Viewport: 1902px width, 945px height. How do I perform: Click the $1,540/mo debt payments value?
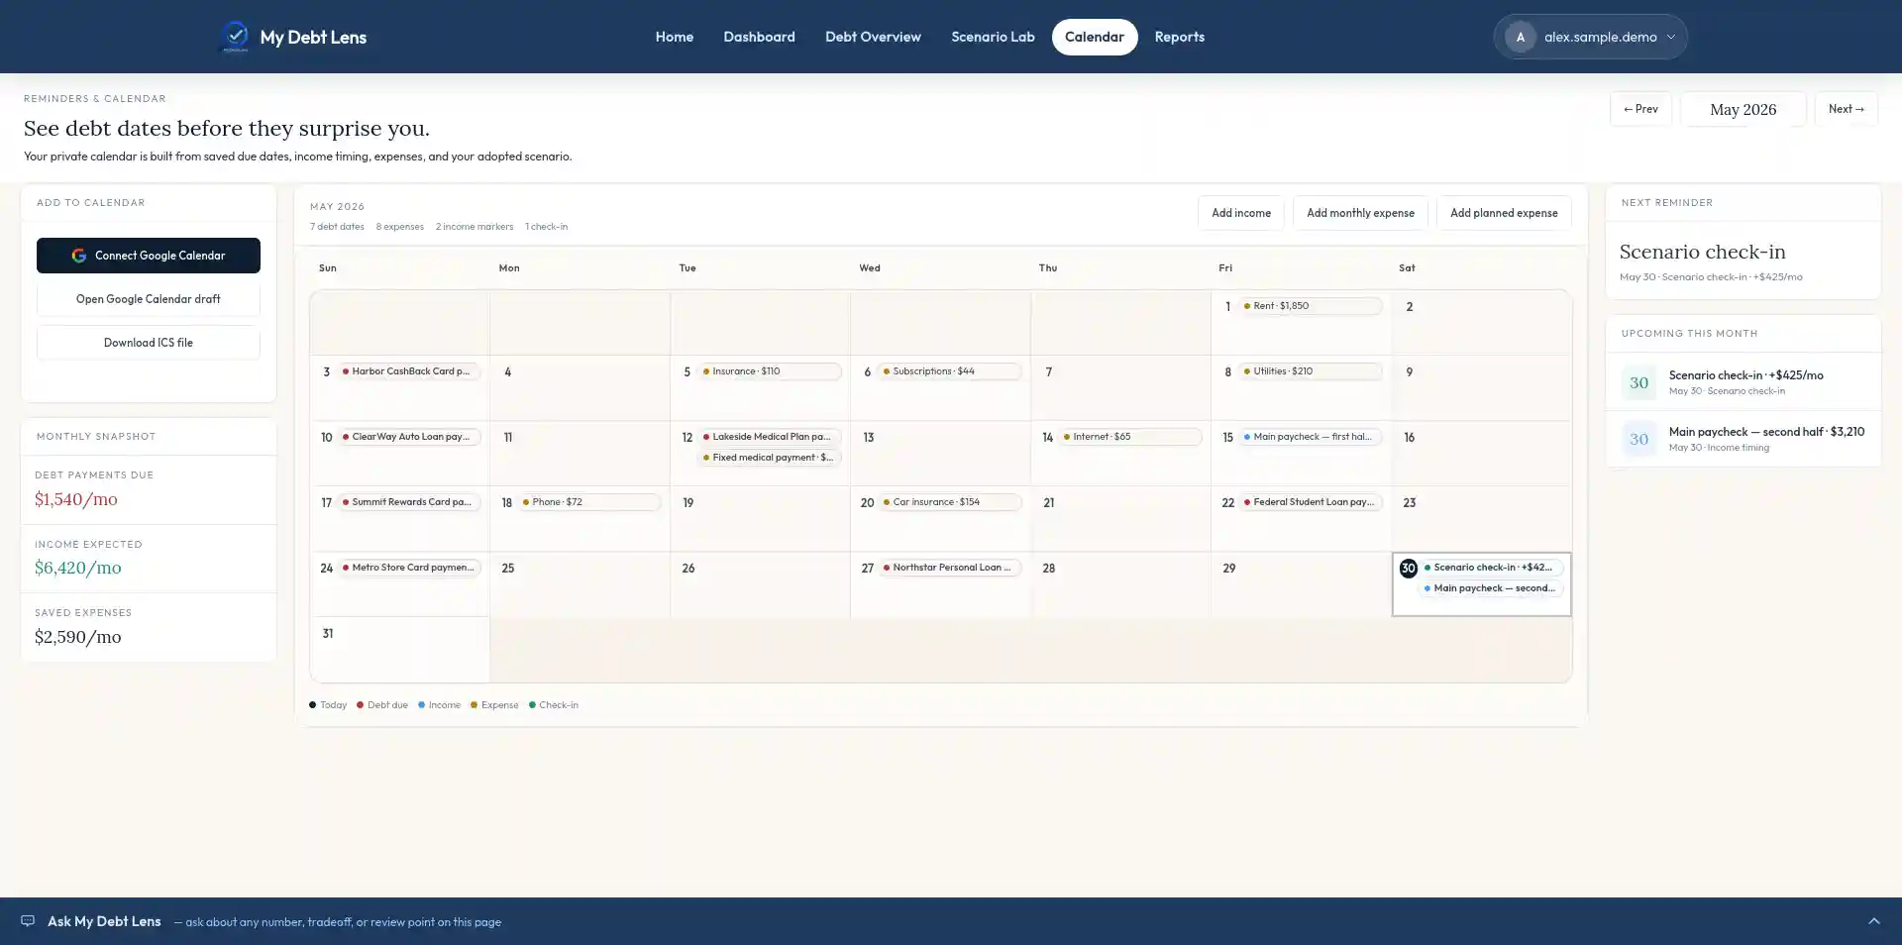point(76,499)
